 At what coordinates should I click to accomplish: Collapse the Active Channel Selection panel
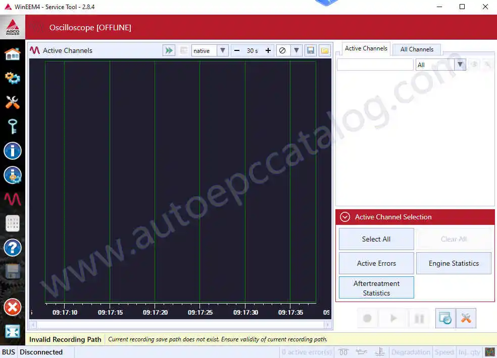345,217
